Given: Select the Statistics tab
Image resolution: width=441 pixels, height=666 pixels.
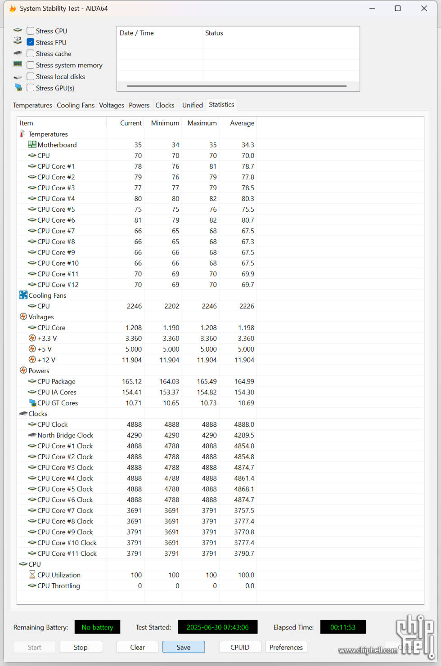Looking at the screenshot, I should point(221,104).
